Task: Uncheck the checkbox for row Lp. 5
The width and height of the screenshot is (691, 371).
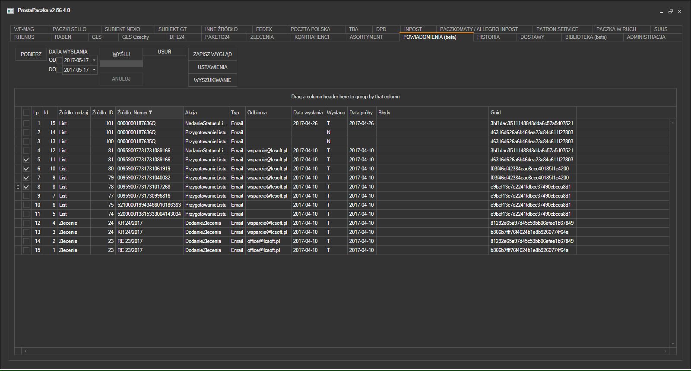Action: point(26,160)
